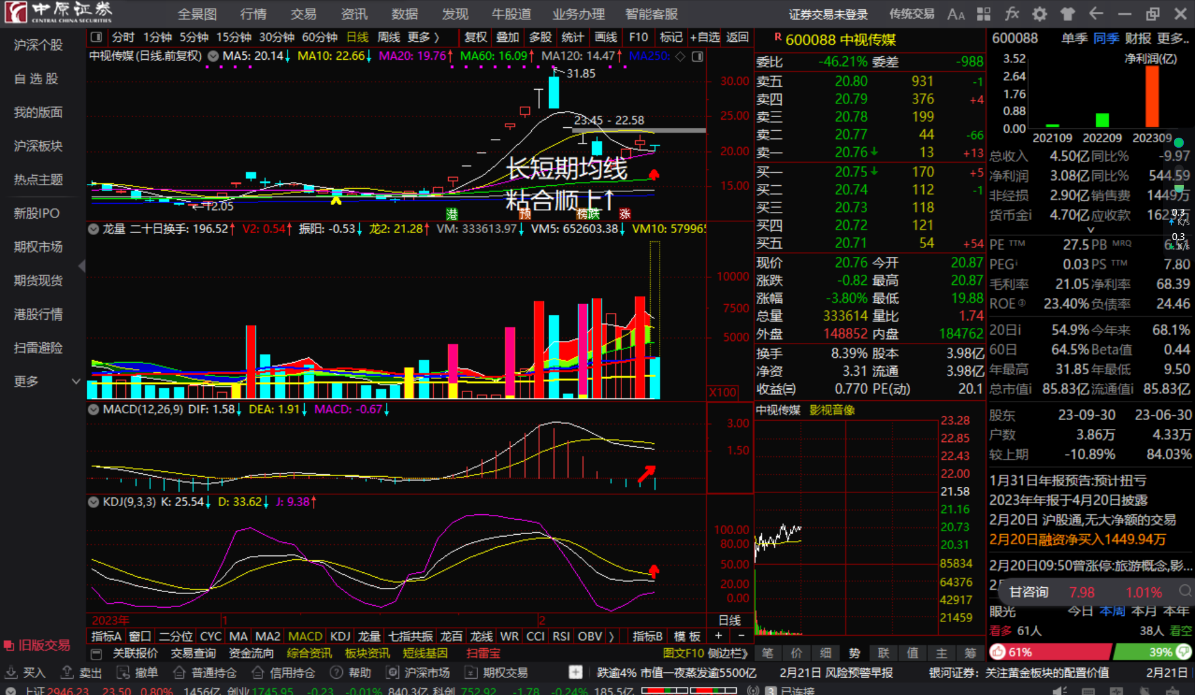This screenshot has height=695, width=1195.
Task: Click the 期权交易 document icon
Action: (471, 673)
